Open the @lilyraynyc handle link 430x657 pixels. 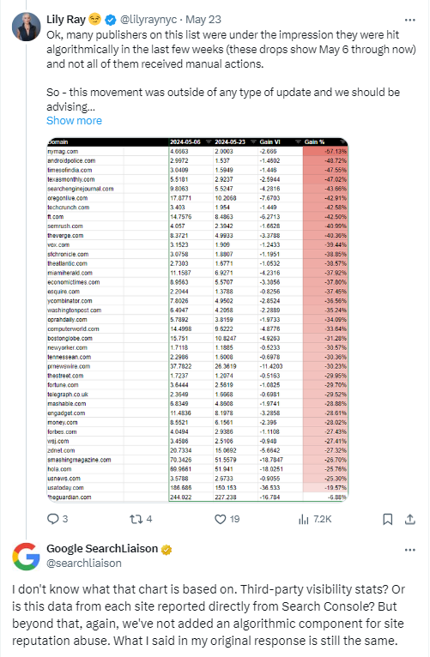[148, 20]
